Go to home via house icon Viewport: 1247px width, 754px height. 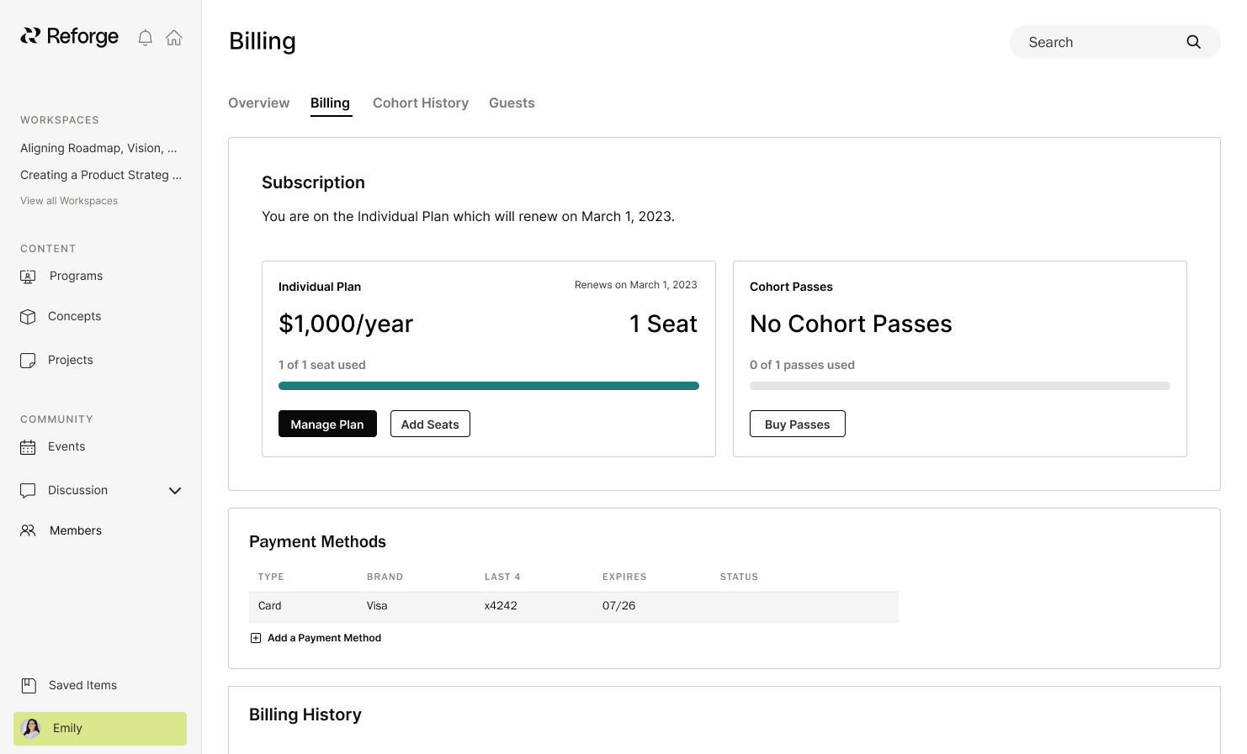click(174, 38)
